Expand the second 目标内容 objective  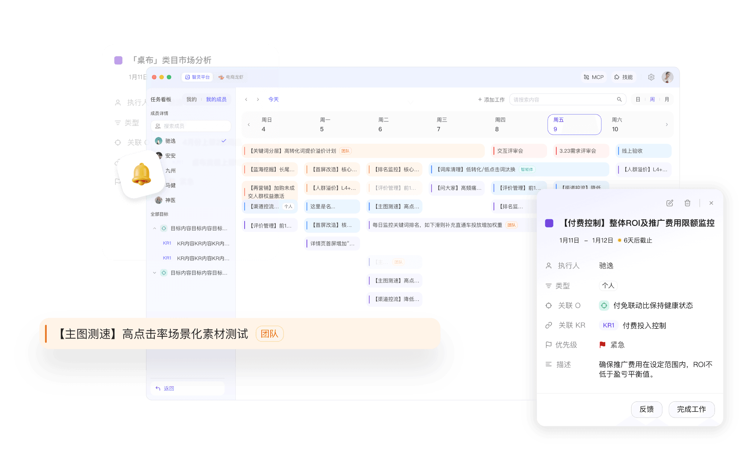[155, 273]
